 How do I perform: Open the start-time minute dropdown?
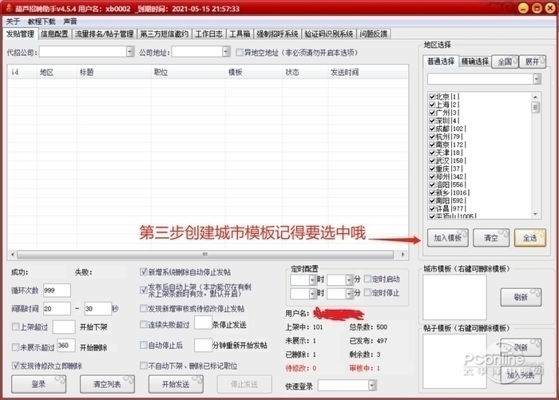click(350, 280)
